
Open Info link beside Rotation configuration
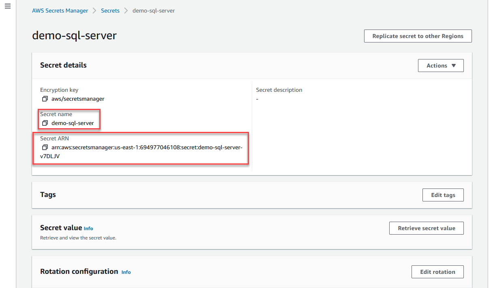pyautogui.click(x=126, y=272)
